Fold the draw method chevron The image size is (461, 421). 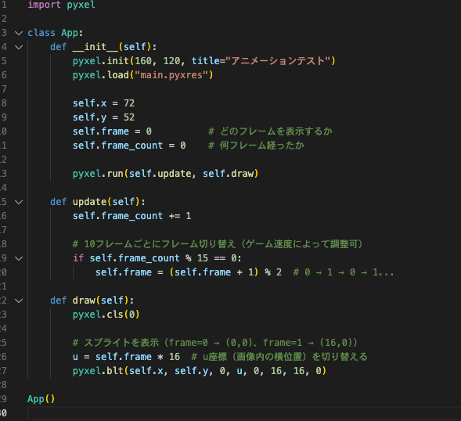coord(19,300)
